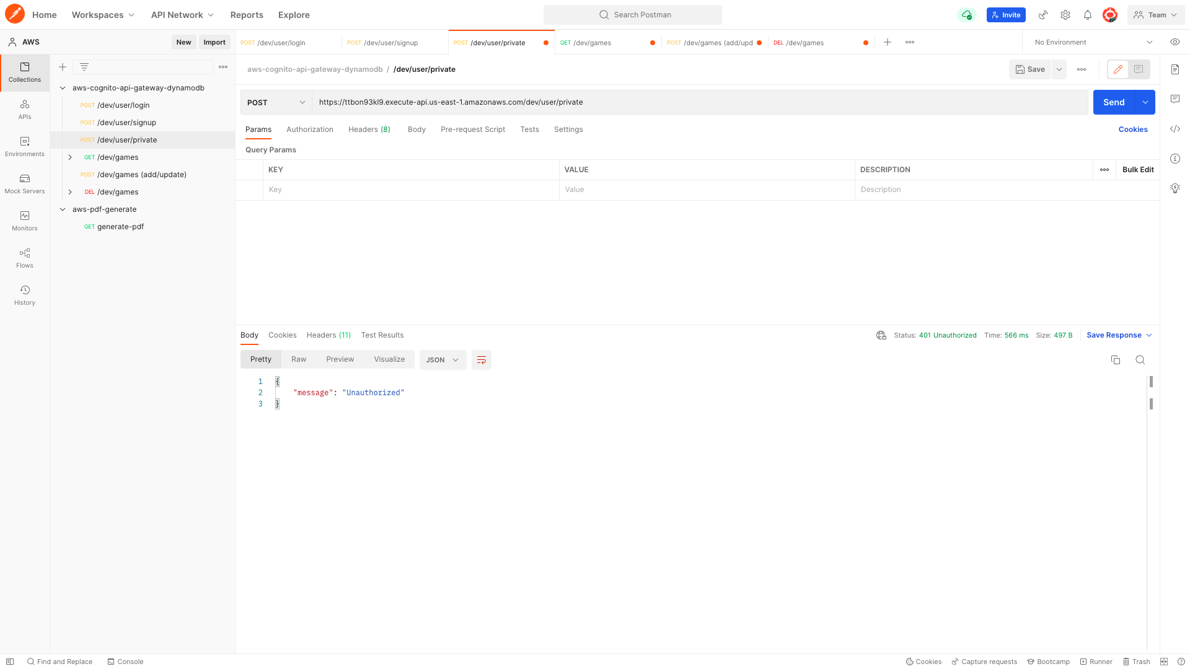Switch to comment mode toggle
The image size is (1190, 669).
(x=1139, y=69)
